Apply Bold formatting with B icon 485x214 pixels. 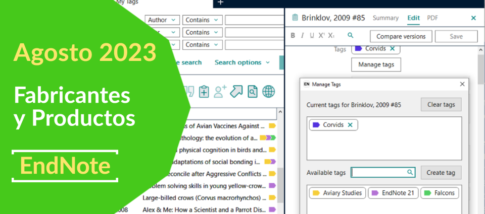(x=293, y=36)
